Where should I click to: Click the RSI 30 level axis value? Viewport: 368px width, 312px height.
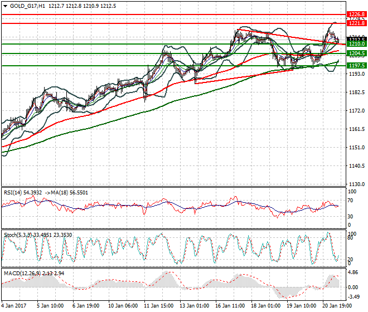pos(350,216)
